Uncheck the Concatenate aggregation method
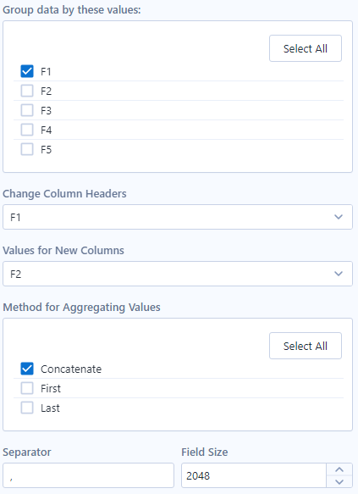This screenshot has width=358, height=494. pos(27,369)
